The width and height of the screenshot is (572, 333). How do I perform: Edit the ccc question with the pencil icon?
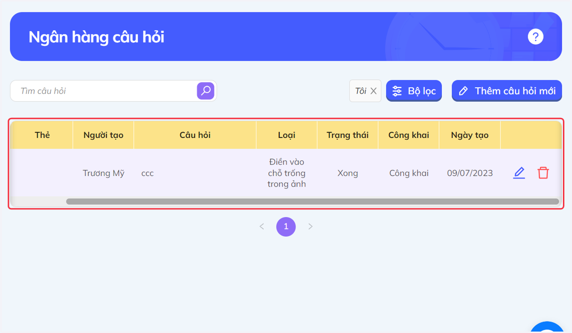click(x=519, y=173)
